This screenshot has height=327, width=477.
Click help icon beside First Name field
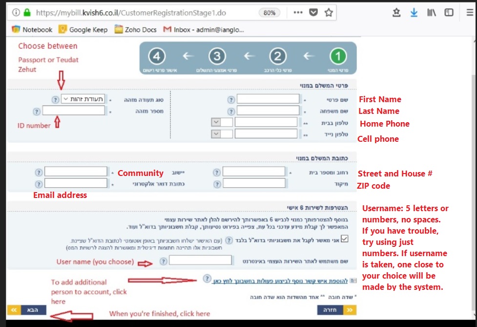(231, 100)
